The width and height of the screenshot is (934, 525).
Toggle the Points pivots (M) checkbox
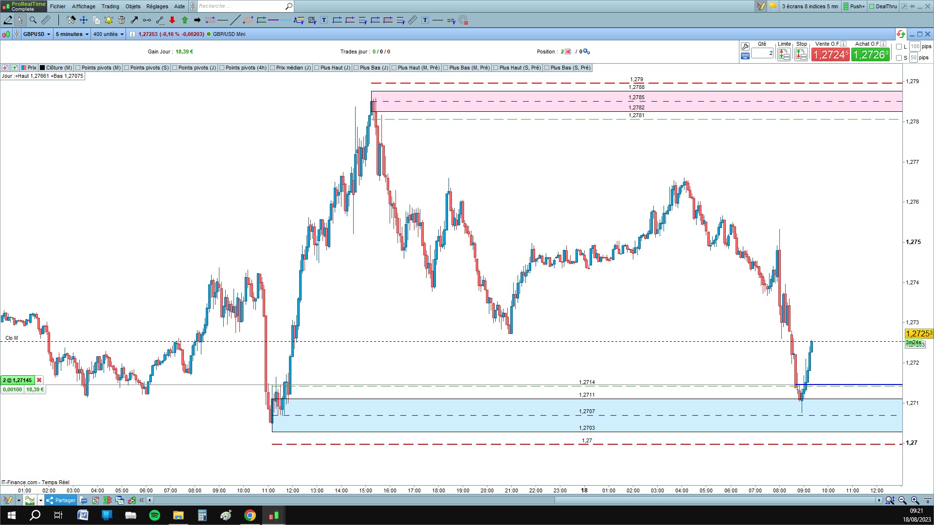(x=78, y=68)
